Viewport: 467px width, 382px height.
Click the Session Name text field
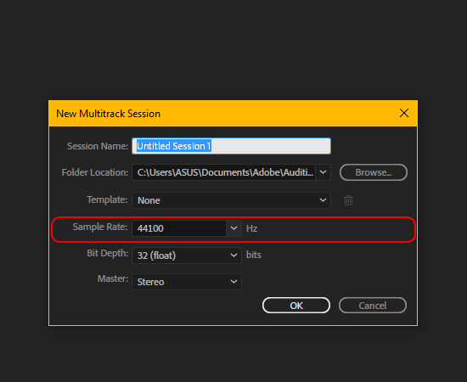pos(231,146)
